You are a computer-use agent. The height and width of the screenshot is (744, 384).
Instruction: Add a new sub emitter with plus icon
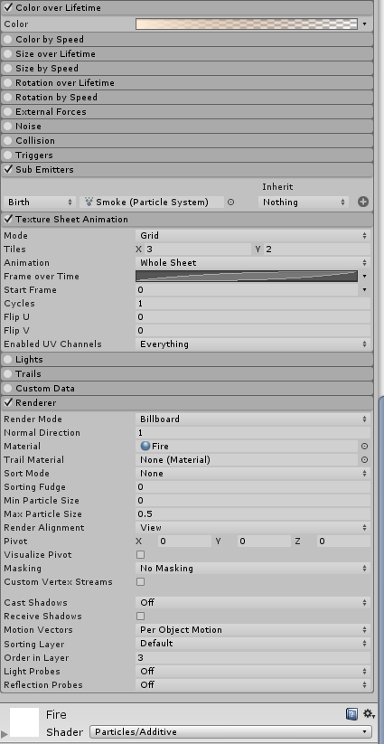tap(362, 202)
